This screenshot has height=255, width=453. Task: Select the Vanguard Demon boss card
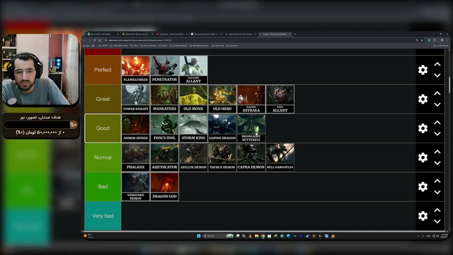(x=136, y=187)
